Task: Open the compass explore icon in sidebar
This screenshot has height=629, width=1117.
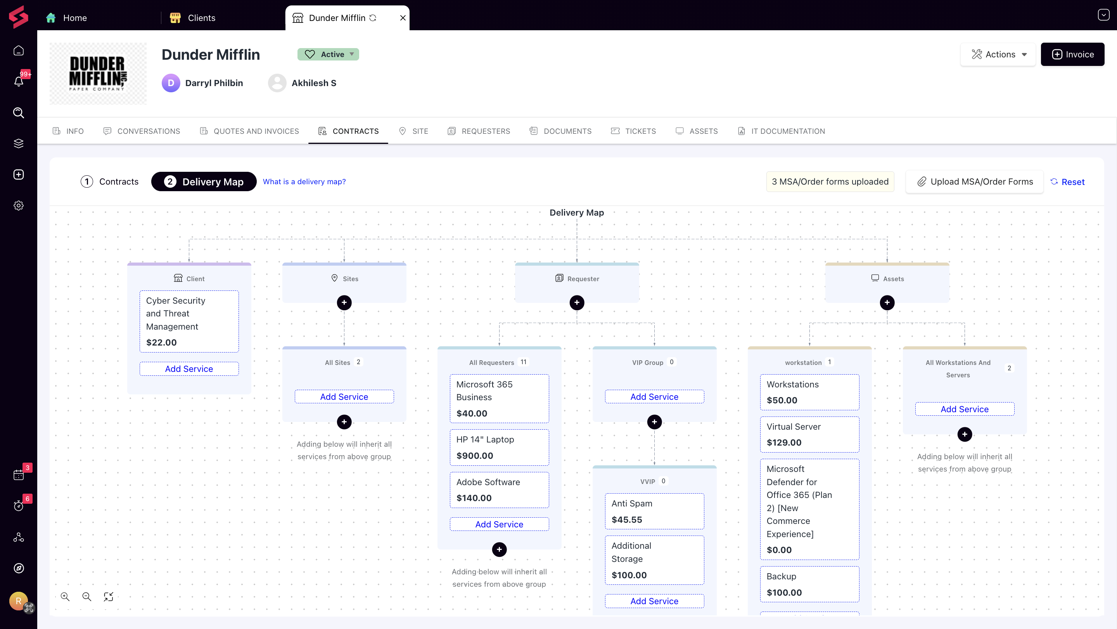Action: point(19,568)
